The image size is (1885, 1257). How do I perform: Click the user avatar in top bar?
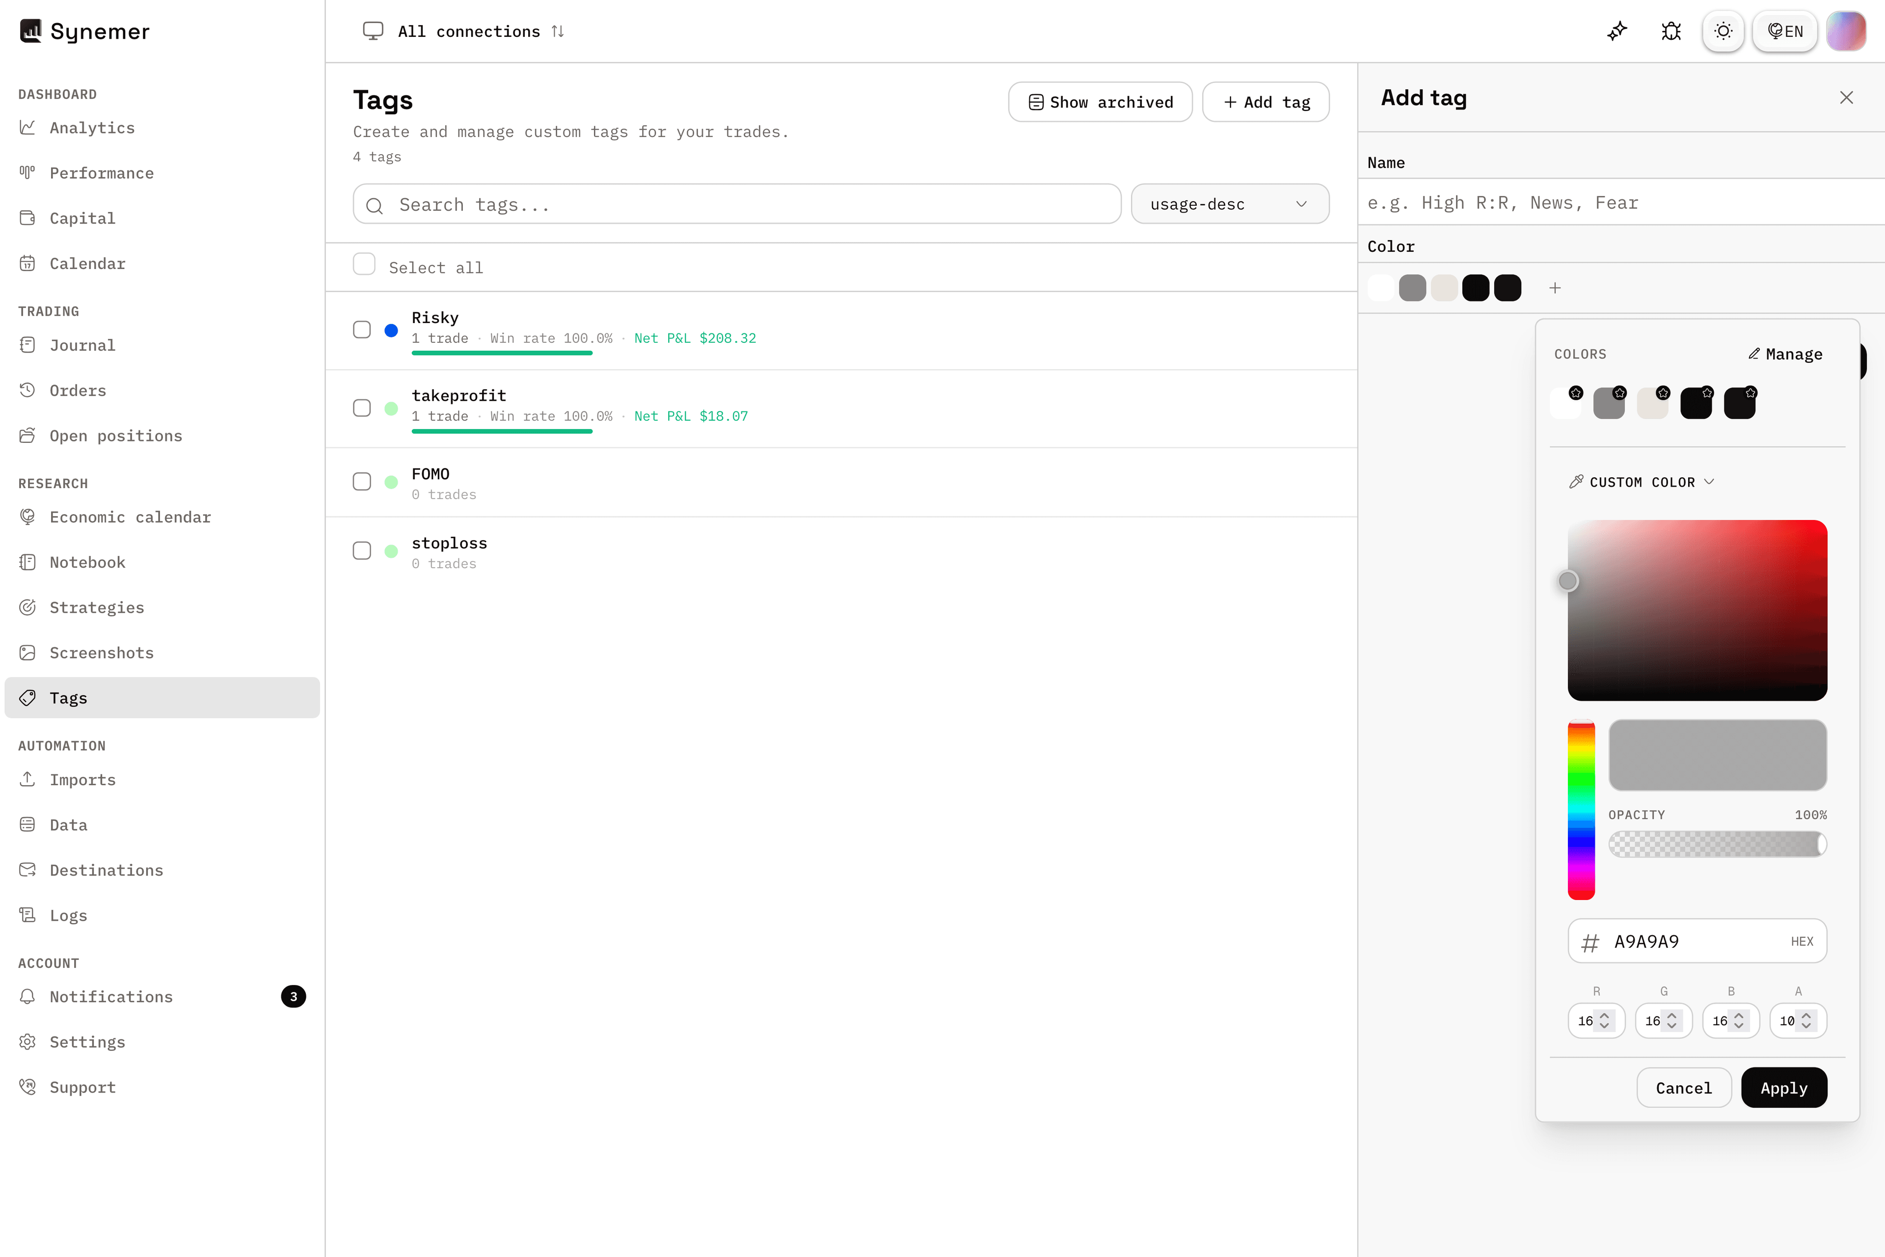(1846, 31)
